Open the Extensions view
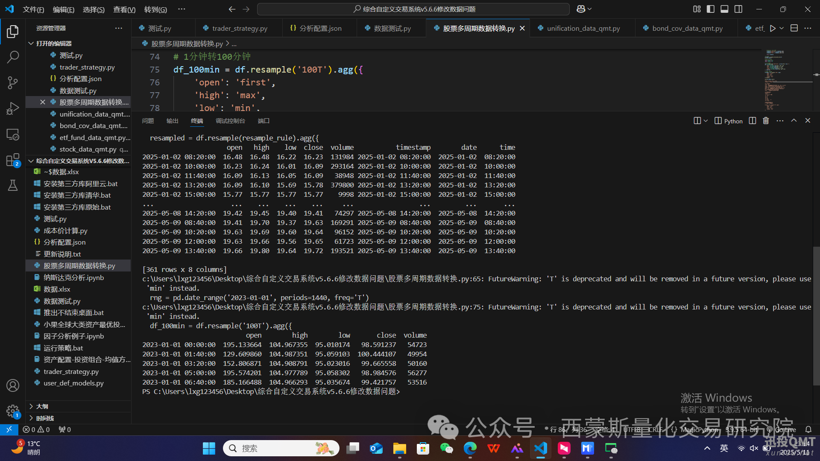Image resolution: width=820 pixels, height=461 pixels. [x=13, y=160]
